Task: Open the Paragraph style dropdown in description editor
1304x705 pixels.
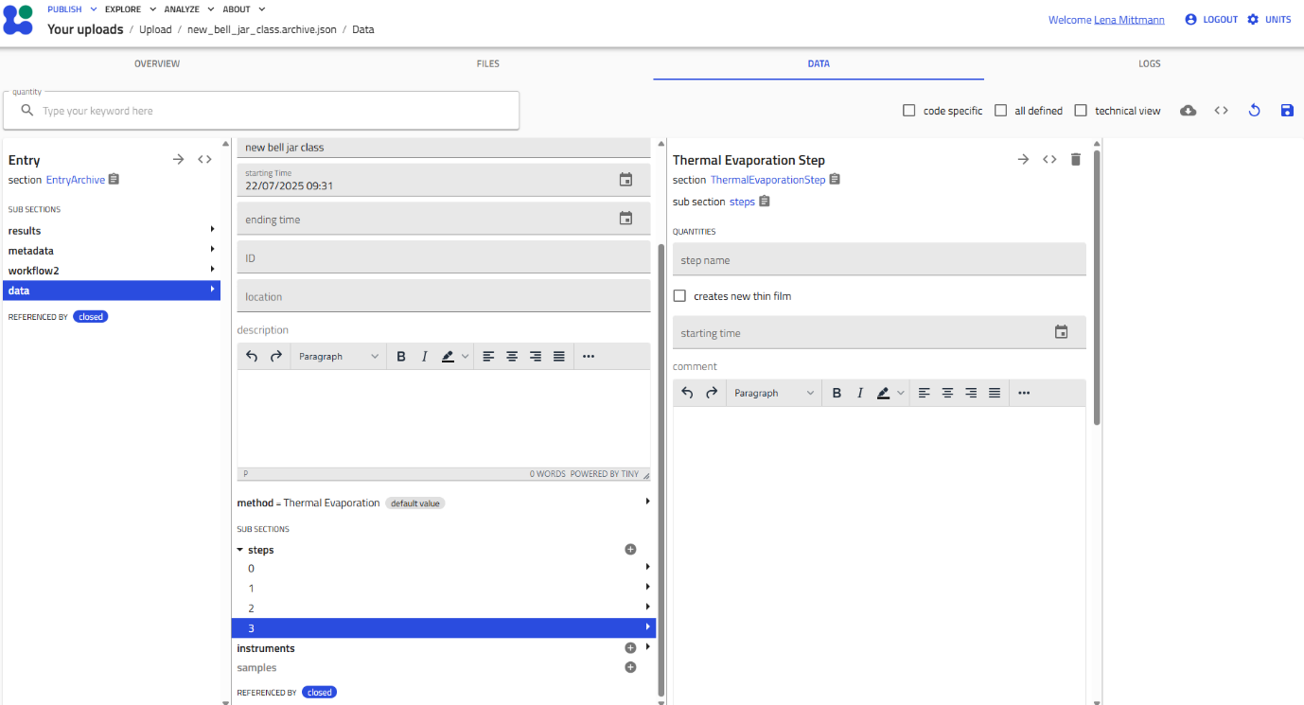Action: coord(338,356)
